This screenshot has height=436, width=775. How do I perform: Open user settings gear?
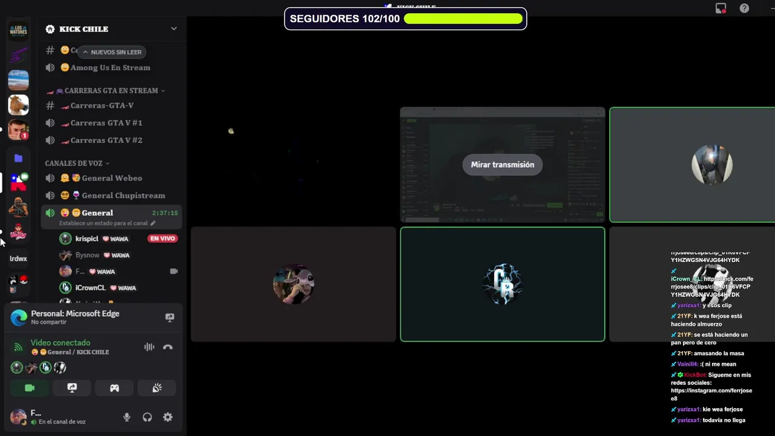[x=168, y=417]
